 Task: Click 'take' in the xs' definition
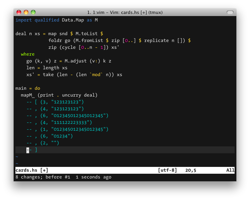click(48, 75)
